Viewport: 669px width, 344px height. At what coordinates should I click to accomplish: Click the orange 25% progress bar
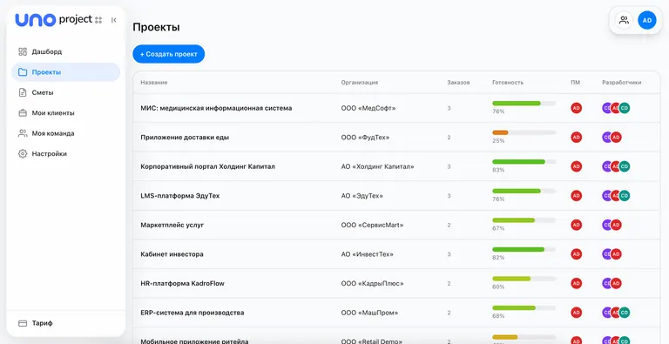tap(524, 132)
